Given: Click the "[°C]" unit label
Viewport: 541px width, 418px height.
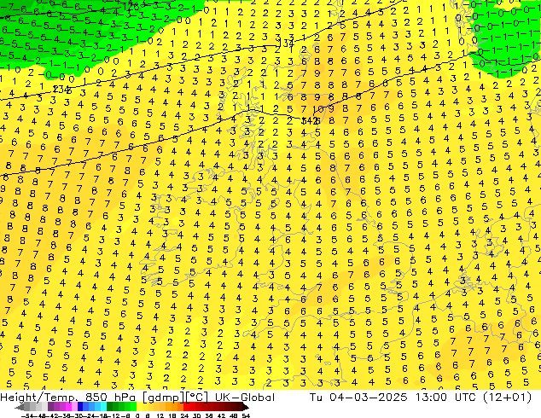Looking at the screenshot, I should coord(198,398).
